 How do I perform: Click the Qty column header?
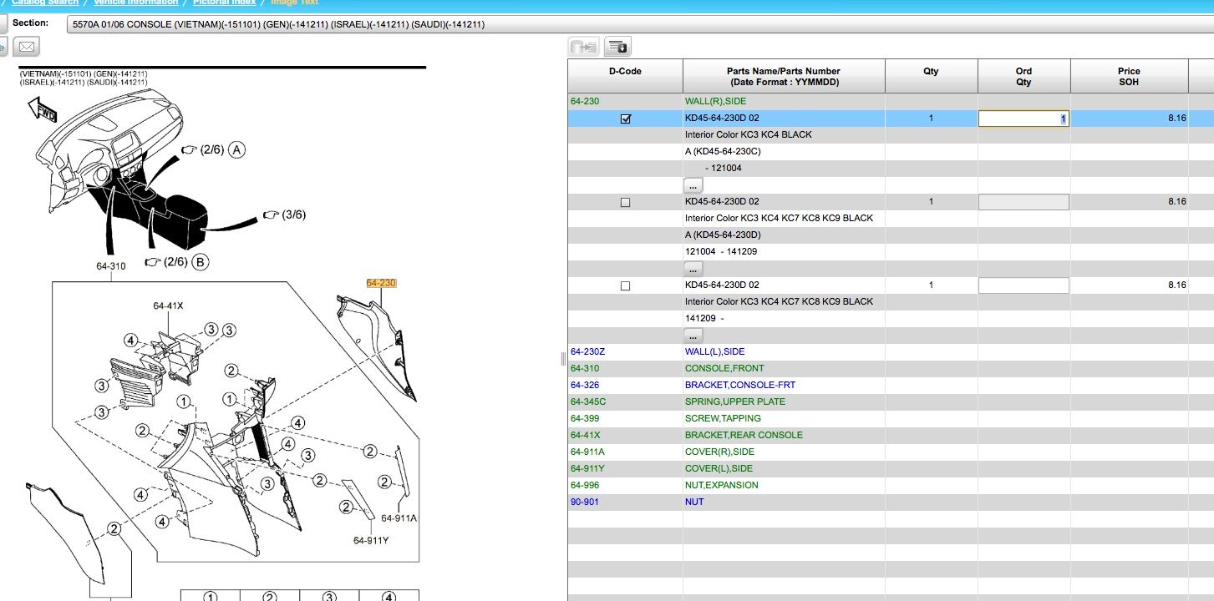click(x=931, y=76)
